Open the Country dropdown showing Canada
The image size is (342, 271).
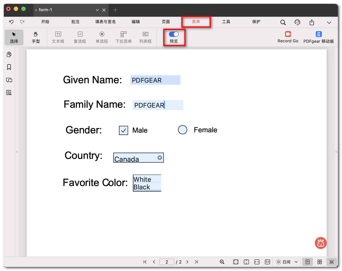138,158
